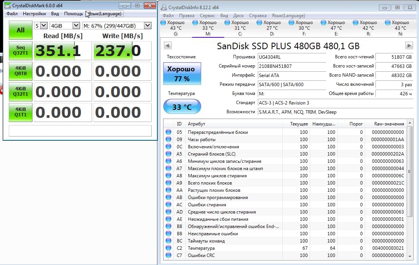Click the status orb of attribute A5
The height and width of the screenshot is (265, 419).
point(168,154)
